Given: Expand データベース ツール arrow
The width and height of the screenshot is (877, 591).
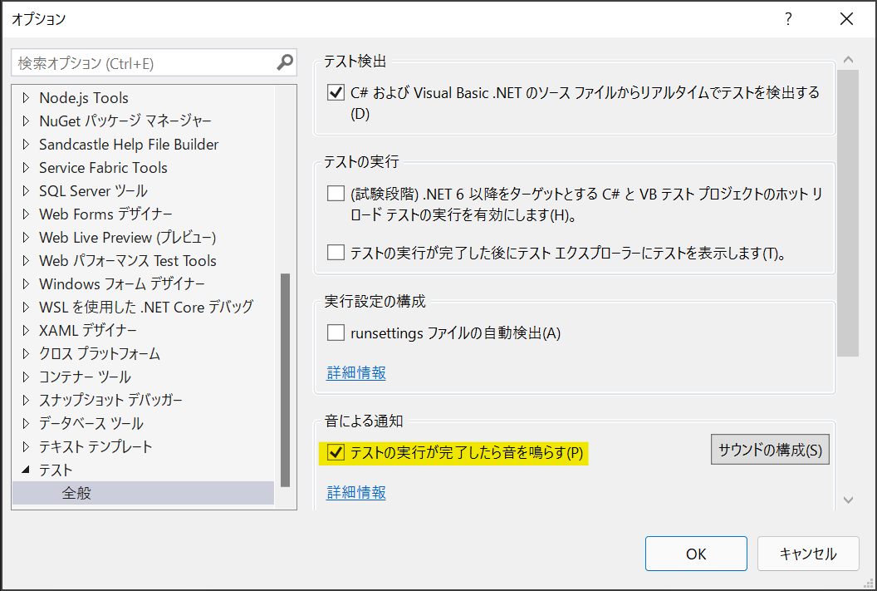Looking at the screenshot, I should (26, 424).
